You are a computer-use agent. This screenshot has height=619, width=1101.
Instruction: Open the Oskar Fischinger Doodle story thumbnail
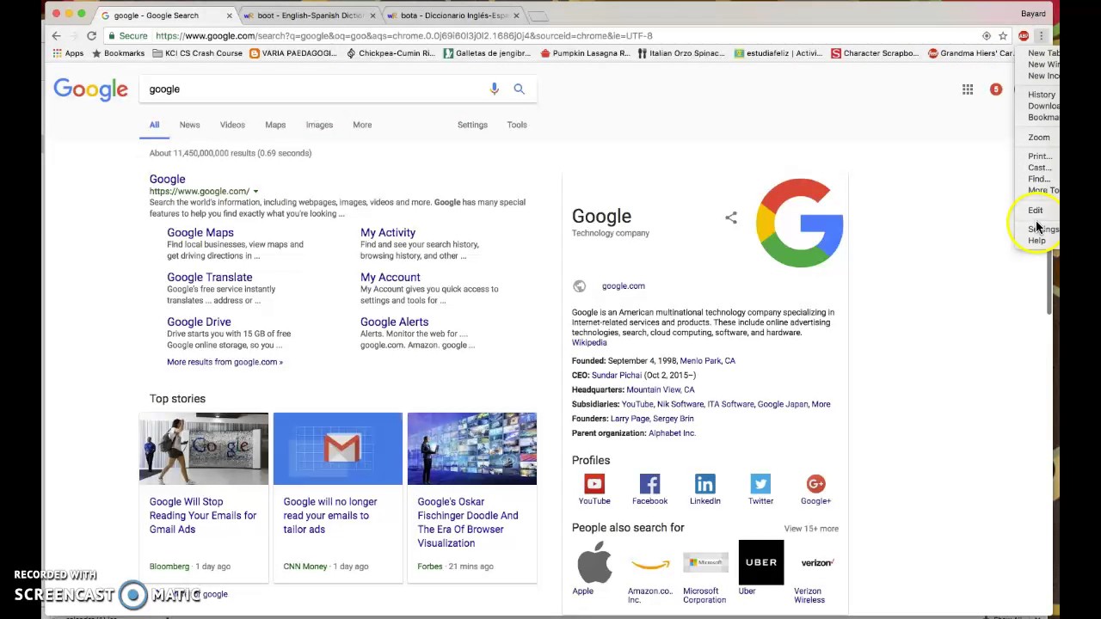(472, 449)
